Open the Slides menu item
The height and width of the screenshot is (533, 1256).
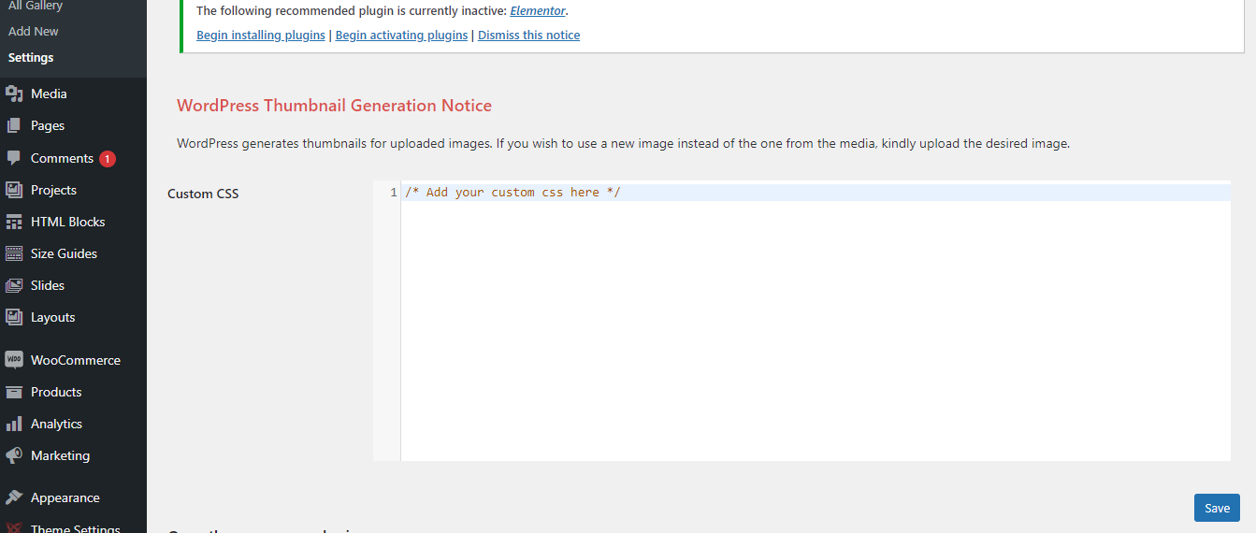point(48,285)
